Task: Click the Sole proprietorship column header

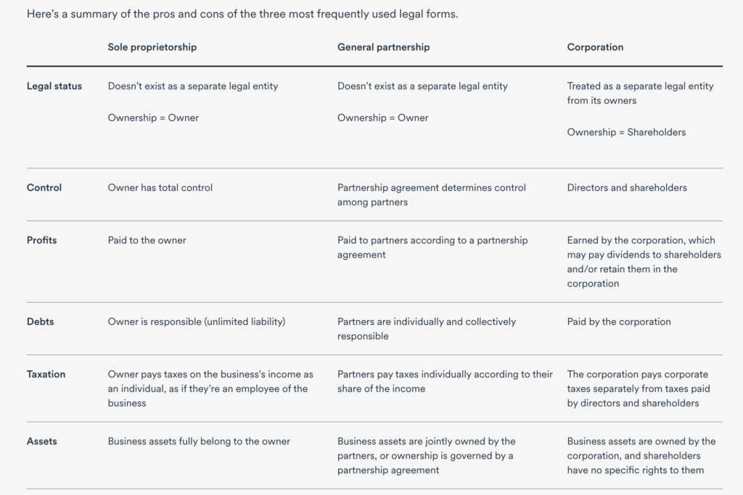Action: tap(152, 47)
